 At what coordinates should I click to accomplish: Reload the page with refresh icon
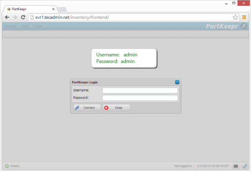[x=23, y=18]
